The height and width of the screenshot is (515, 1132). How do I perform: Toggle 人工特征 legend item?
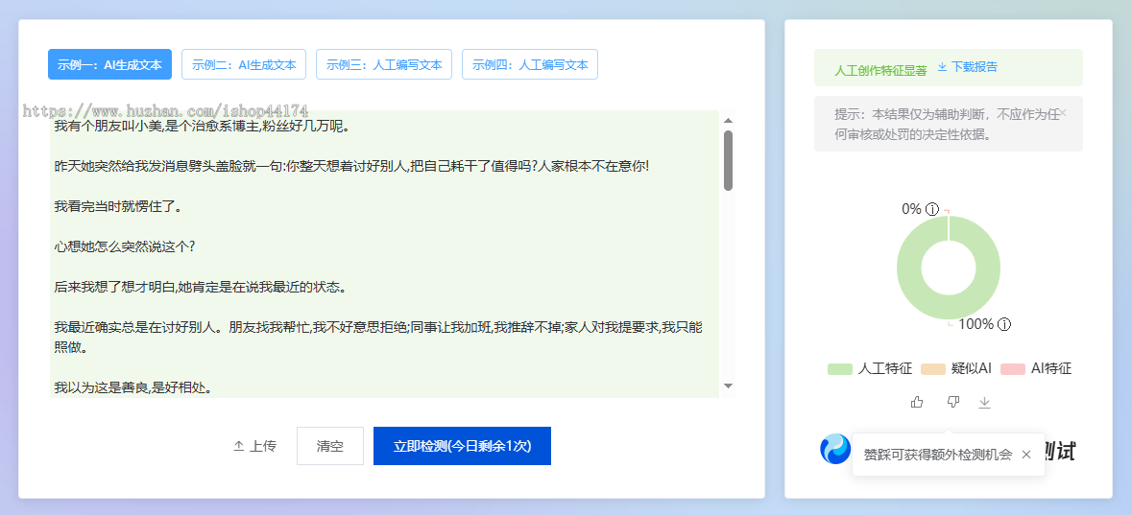(870, 368)
